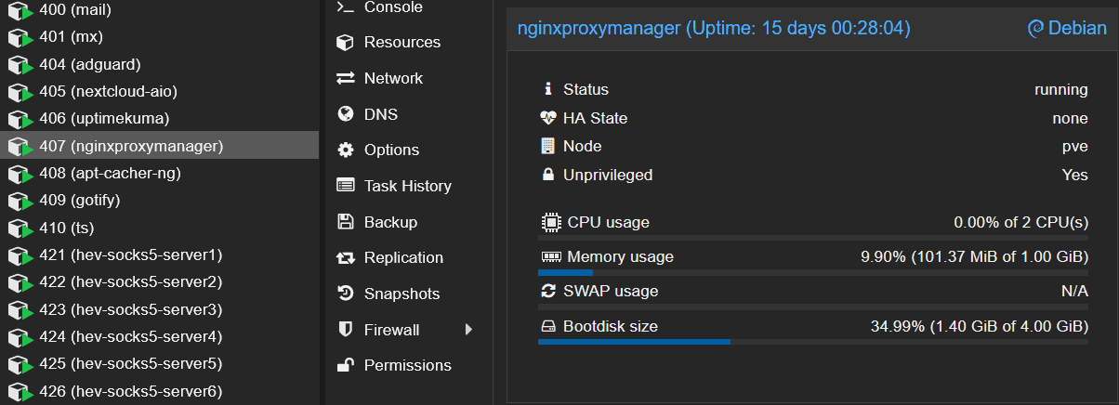Click the DNS globe icon
This screenshot has height=405, width=1119.
pos(346,114)
